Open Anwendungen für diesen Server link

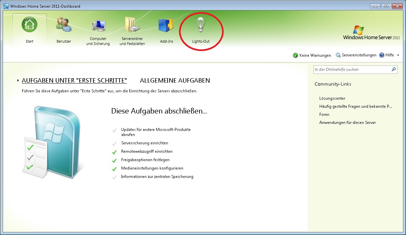coord(348,123)
